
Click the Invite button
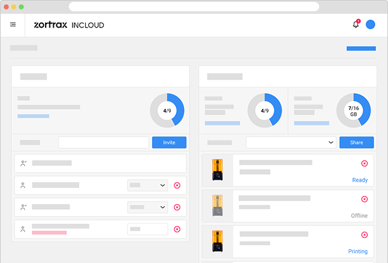click(169, 143)
